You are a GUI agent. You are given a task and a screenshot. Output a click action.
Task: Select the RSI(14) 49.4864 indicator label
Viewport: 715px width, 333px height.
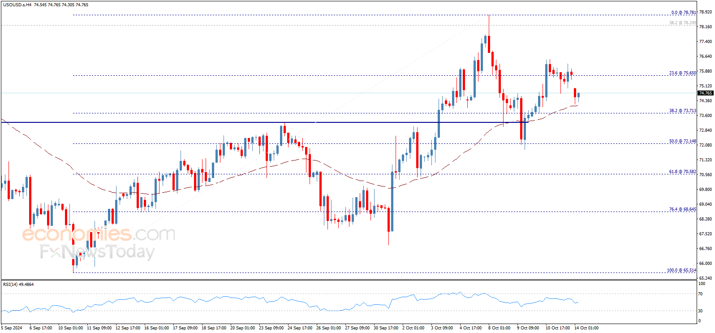coord(18,284)
